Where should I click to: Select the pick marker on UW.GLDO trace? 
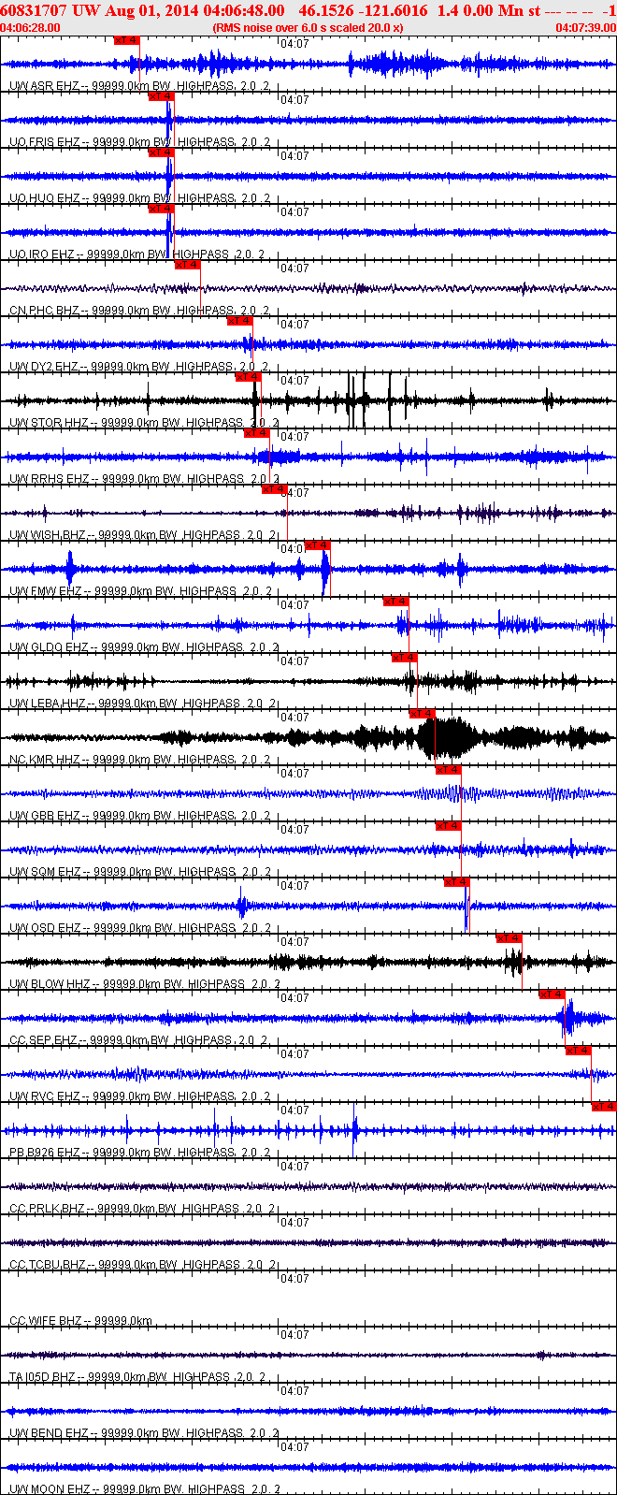click(x=396, y=602)
